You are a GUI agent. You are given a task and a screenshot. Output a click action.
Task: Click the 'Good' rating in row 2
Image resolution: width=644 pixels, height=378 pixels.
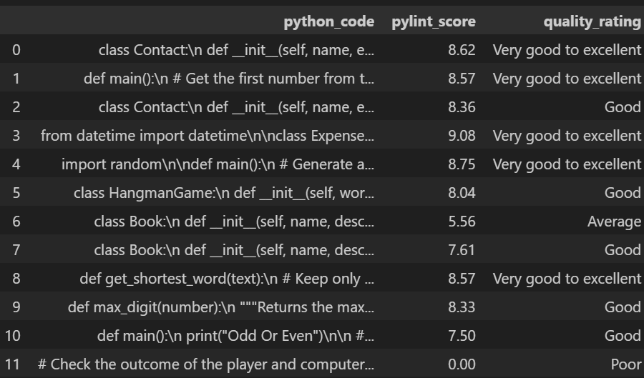tap(623, 107)
